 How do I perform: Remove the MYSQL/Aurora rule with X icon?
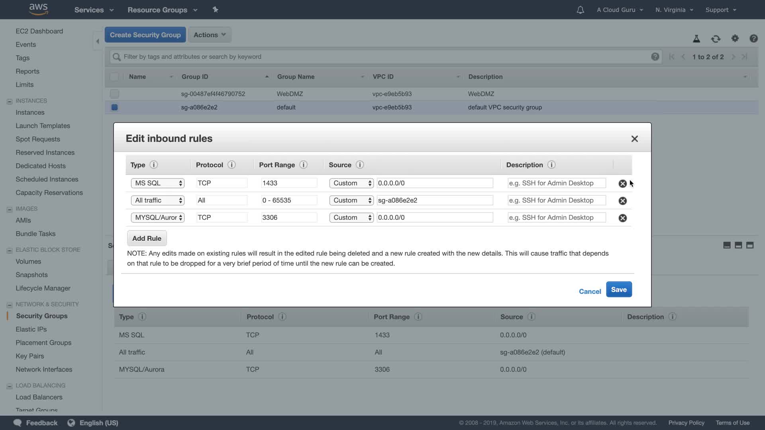coord(622,218)
